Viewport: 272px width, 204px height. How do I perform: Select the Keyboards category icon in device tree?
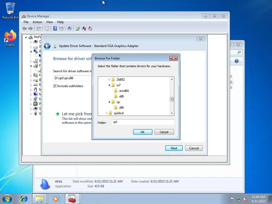(36, 85)
